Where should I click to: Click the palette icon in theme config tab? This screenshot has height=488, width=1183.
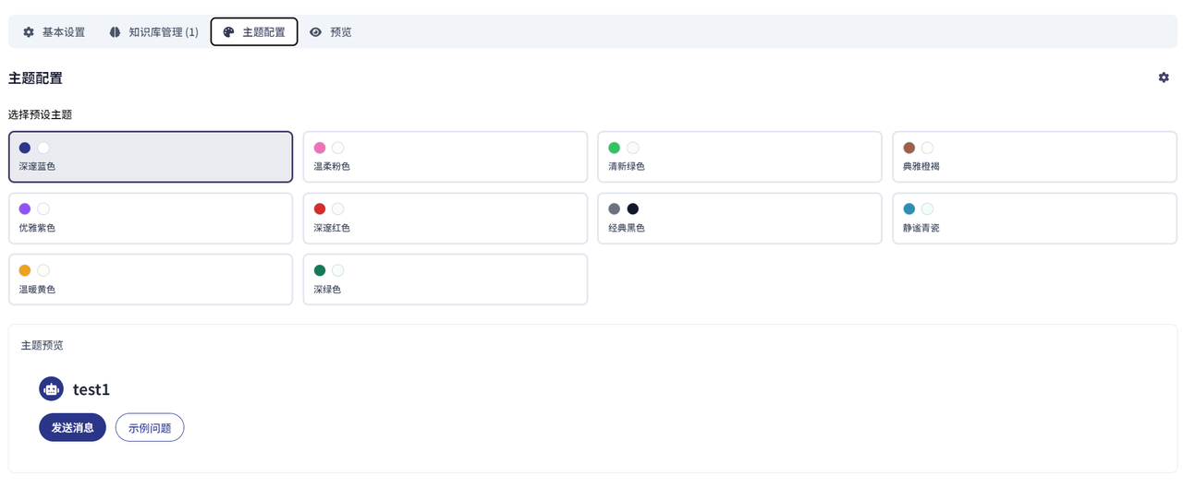(x=229, y=32)
